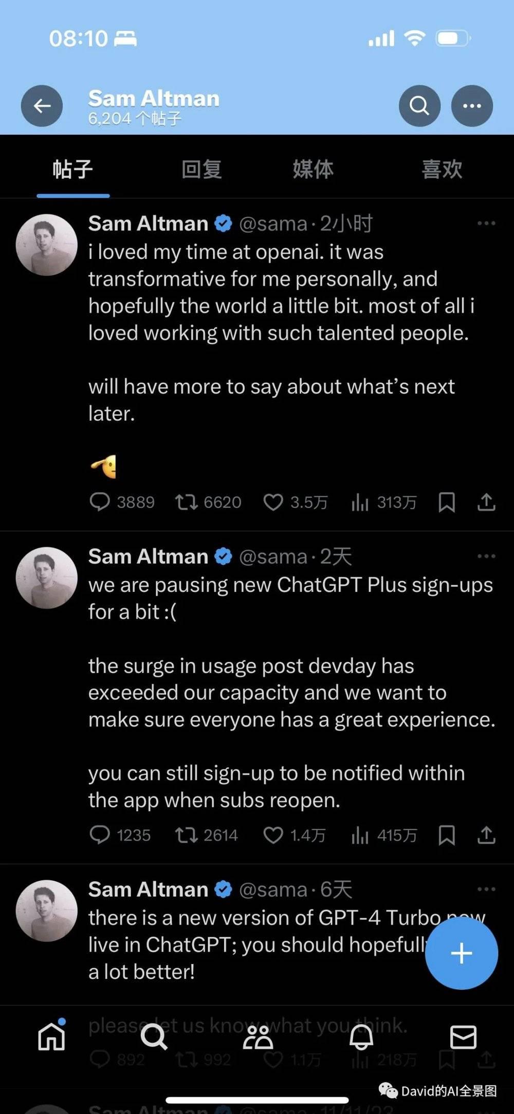
Task: Open the notifications bell tab
Action: [361, 1037]
